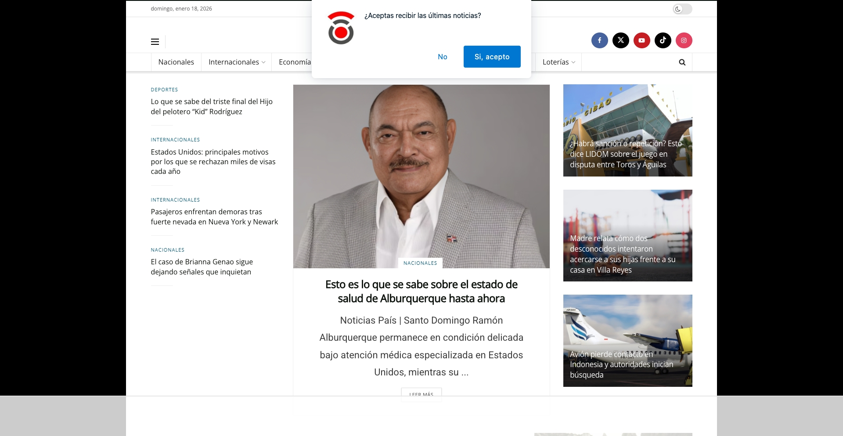
Task: Open the article about Brianna Genao case
Action: click(x=202, y=267)
